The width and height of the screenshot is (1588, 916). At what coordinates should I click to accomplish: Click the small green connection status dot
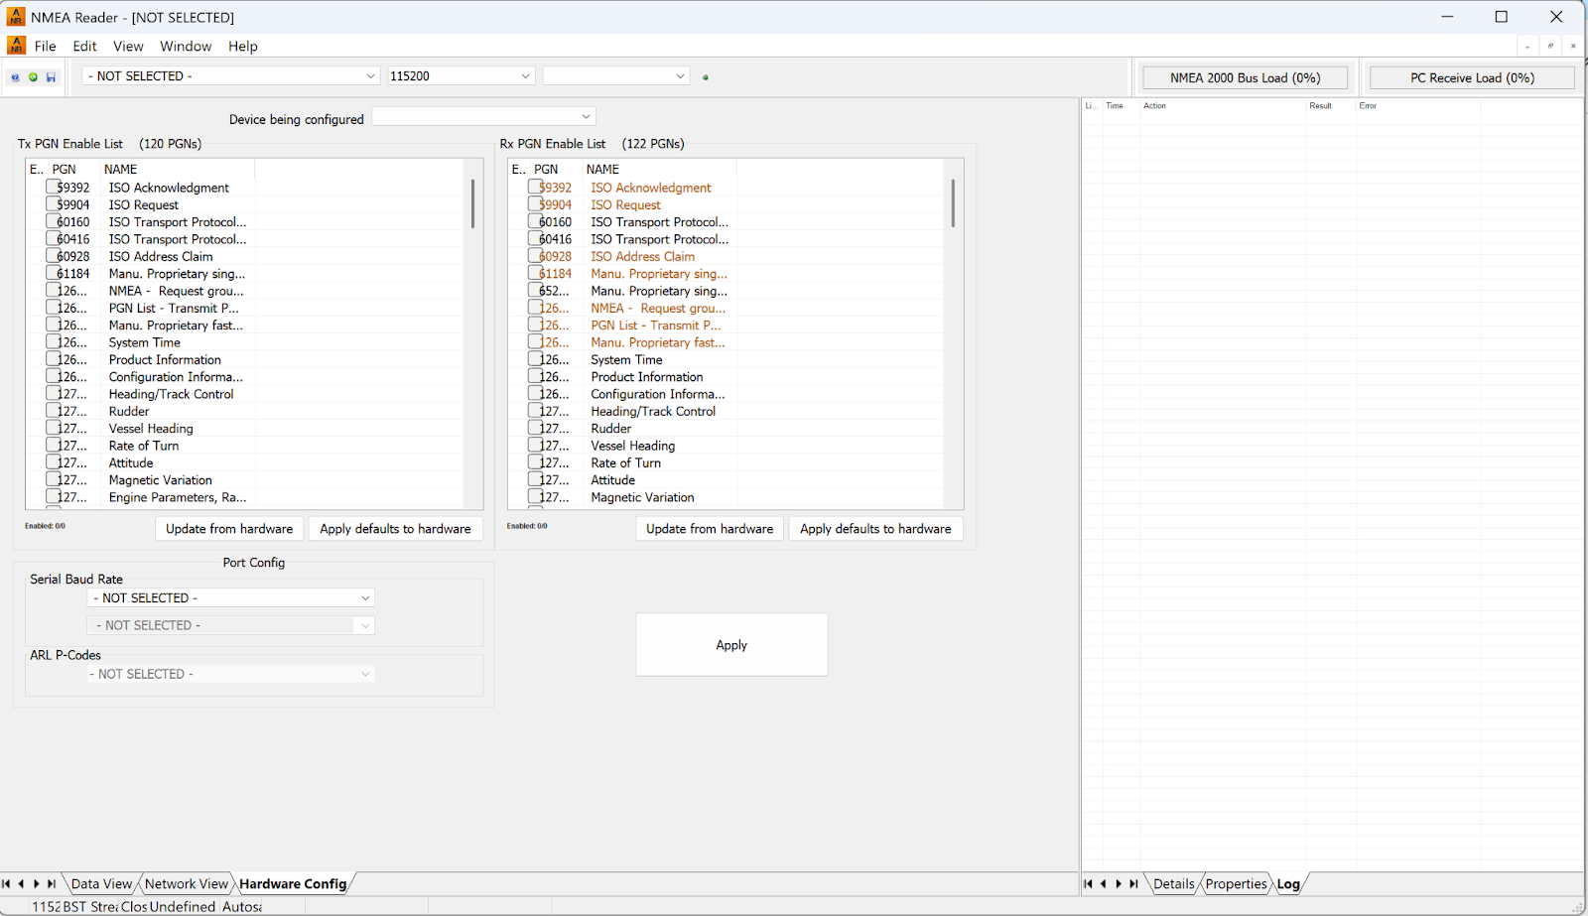(706, 77)
